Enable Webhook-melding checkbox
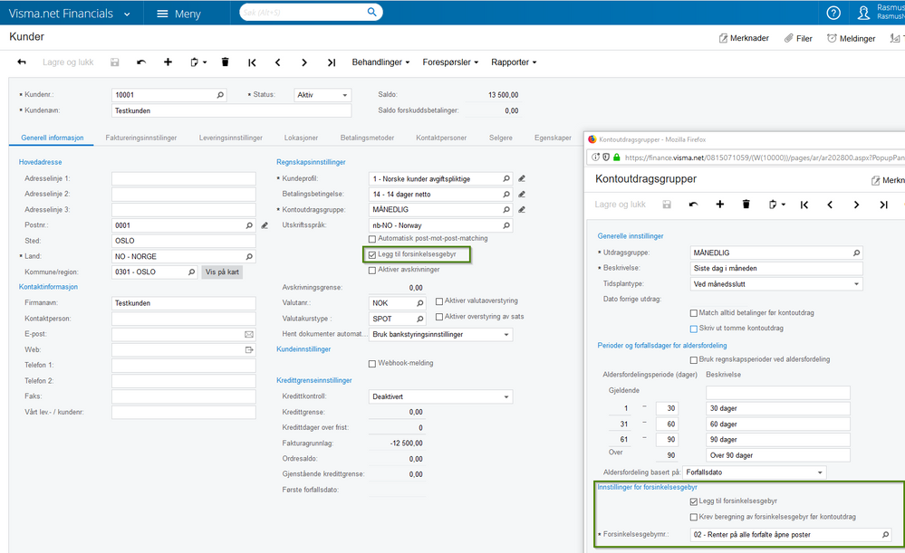The image size is (905, 553). [x=372, y=364]
